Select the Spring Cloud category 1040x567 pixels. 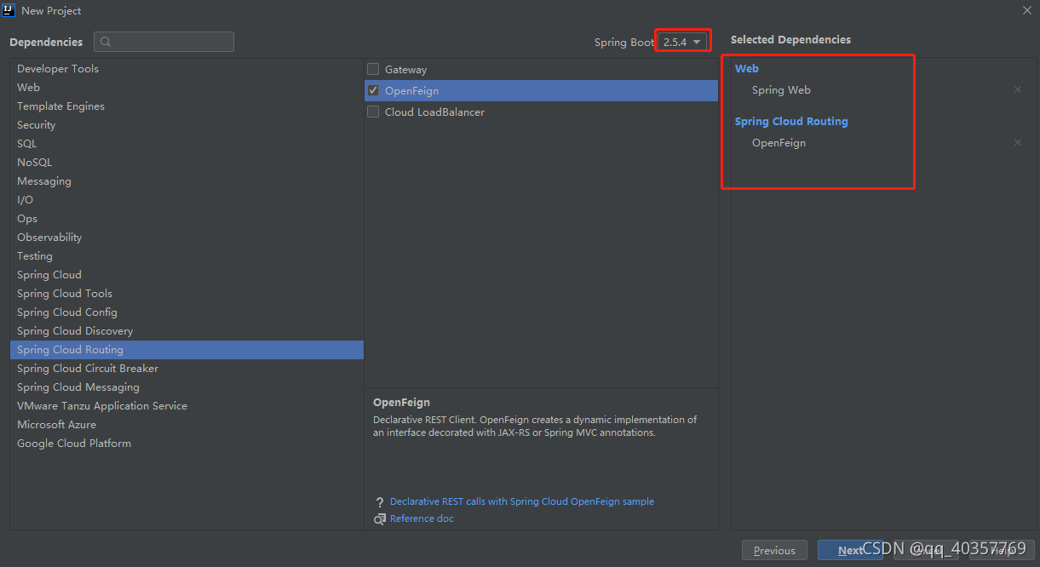[x=187, y=275]
